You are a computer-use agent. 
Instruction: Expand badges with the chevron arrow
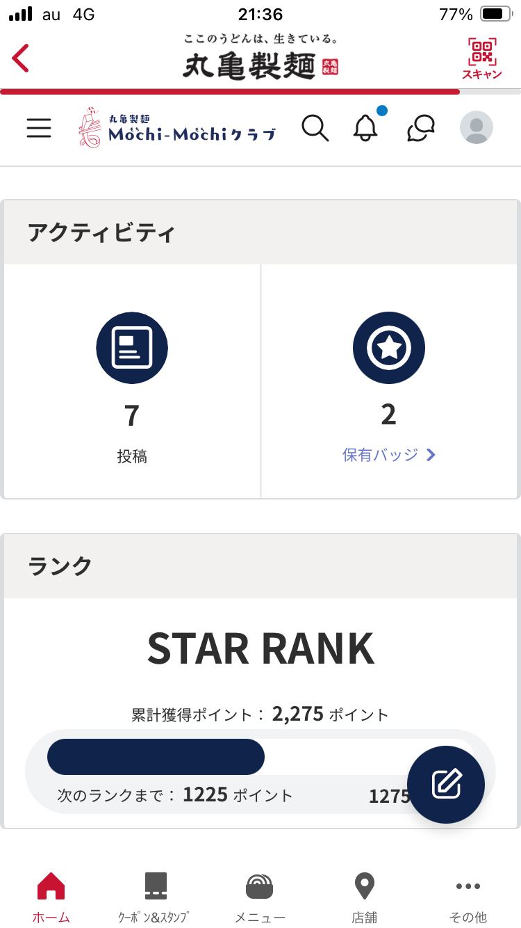431,455
